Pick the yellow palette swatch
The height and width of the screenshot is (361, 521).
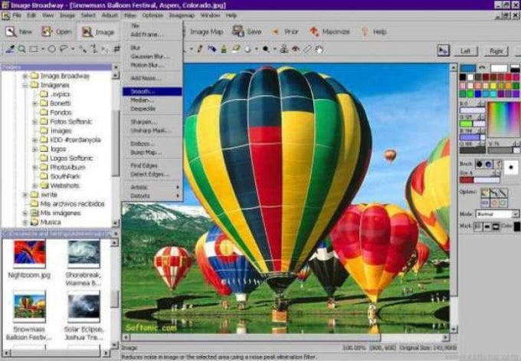pos(493,86)
